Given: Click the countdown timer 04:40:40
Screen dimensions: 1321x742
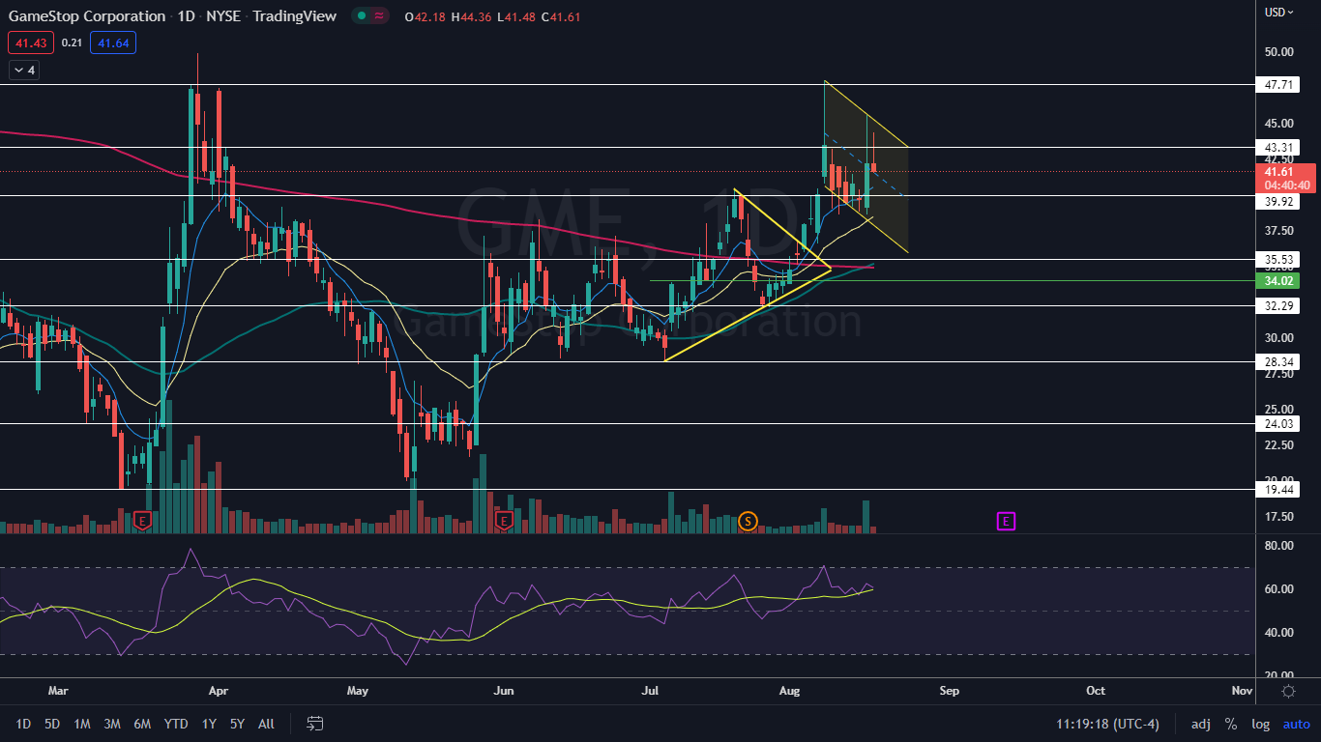Looking at the screenshot, I should pos(1287,185).
